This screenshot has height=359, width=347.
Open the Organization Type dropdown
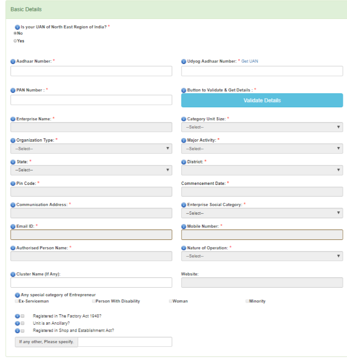[91, 149]
